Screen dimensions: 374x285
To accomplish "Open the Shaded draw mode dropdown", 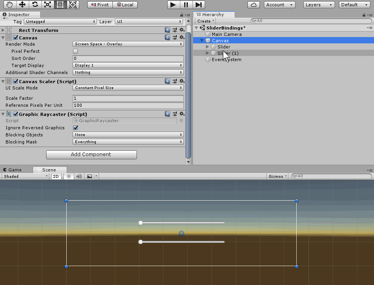I will point(25,176).
